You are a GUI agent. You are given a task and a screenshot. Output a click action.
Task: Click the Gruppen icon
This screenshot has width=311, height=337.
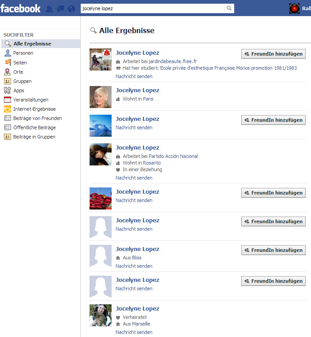point(7,81)
